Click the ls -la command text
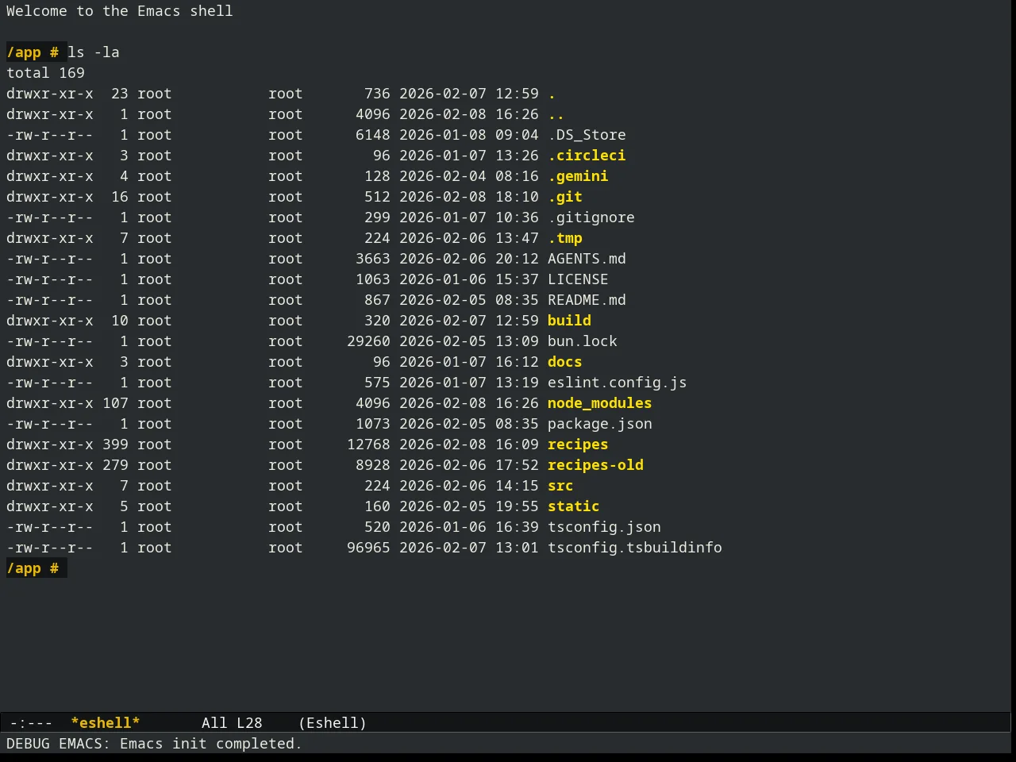 [x=94, y=52]
